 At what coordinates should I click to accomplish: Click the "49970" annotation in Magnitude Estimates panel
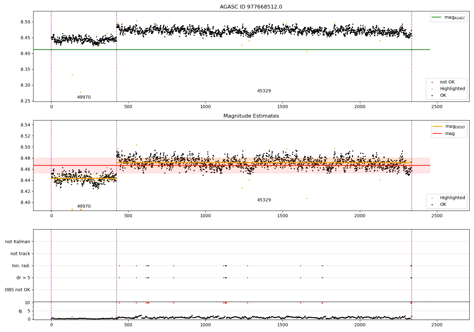pos(84,206)
